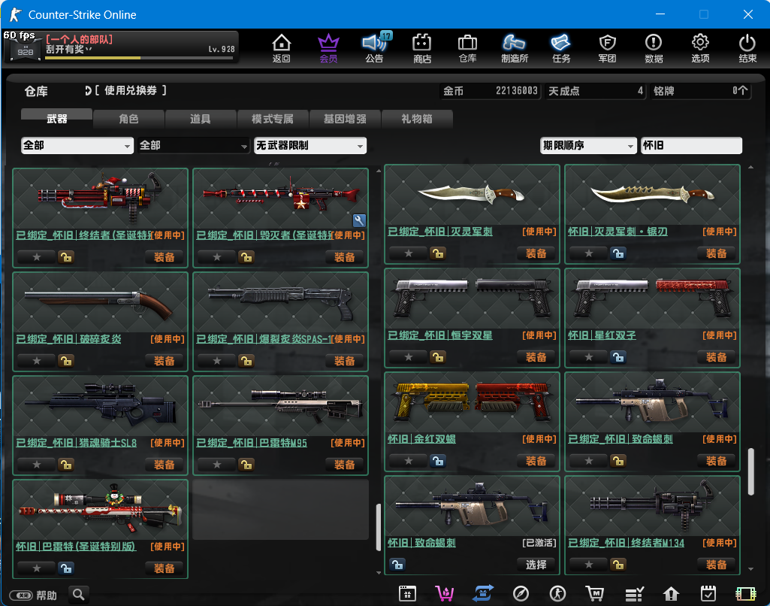This screenshot has height=606, width=770.
Task: Select the 武器 tab
Action: pos(56,119)
